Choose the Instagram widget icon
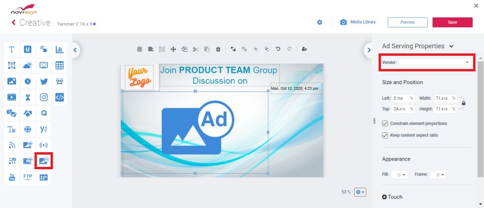The width and height of the screenshot is (484, 208). 44,97
